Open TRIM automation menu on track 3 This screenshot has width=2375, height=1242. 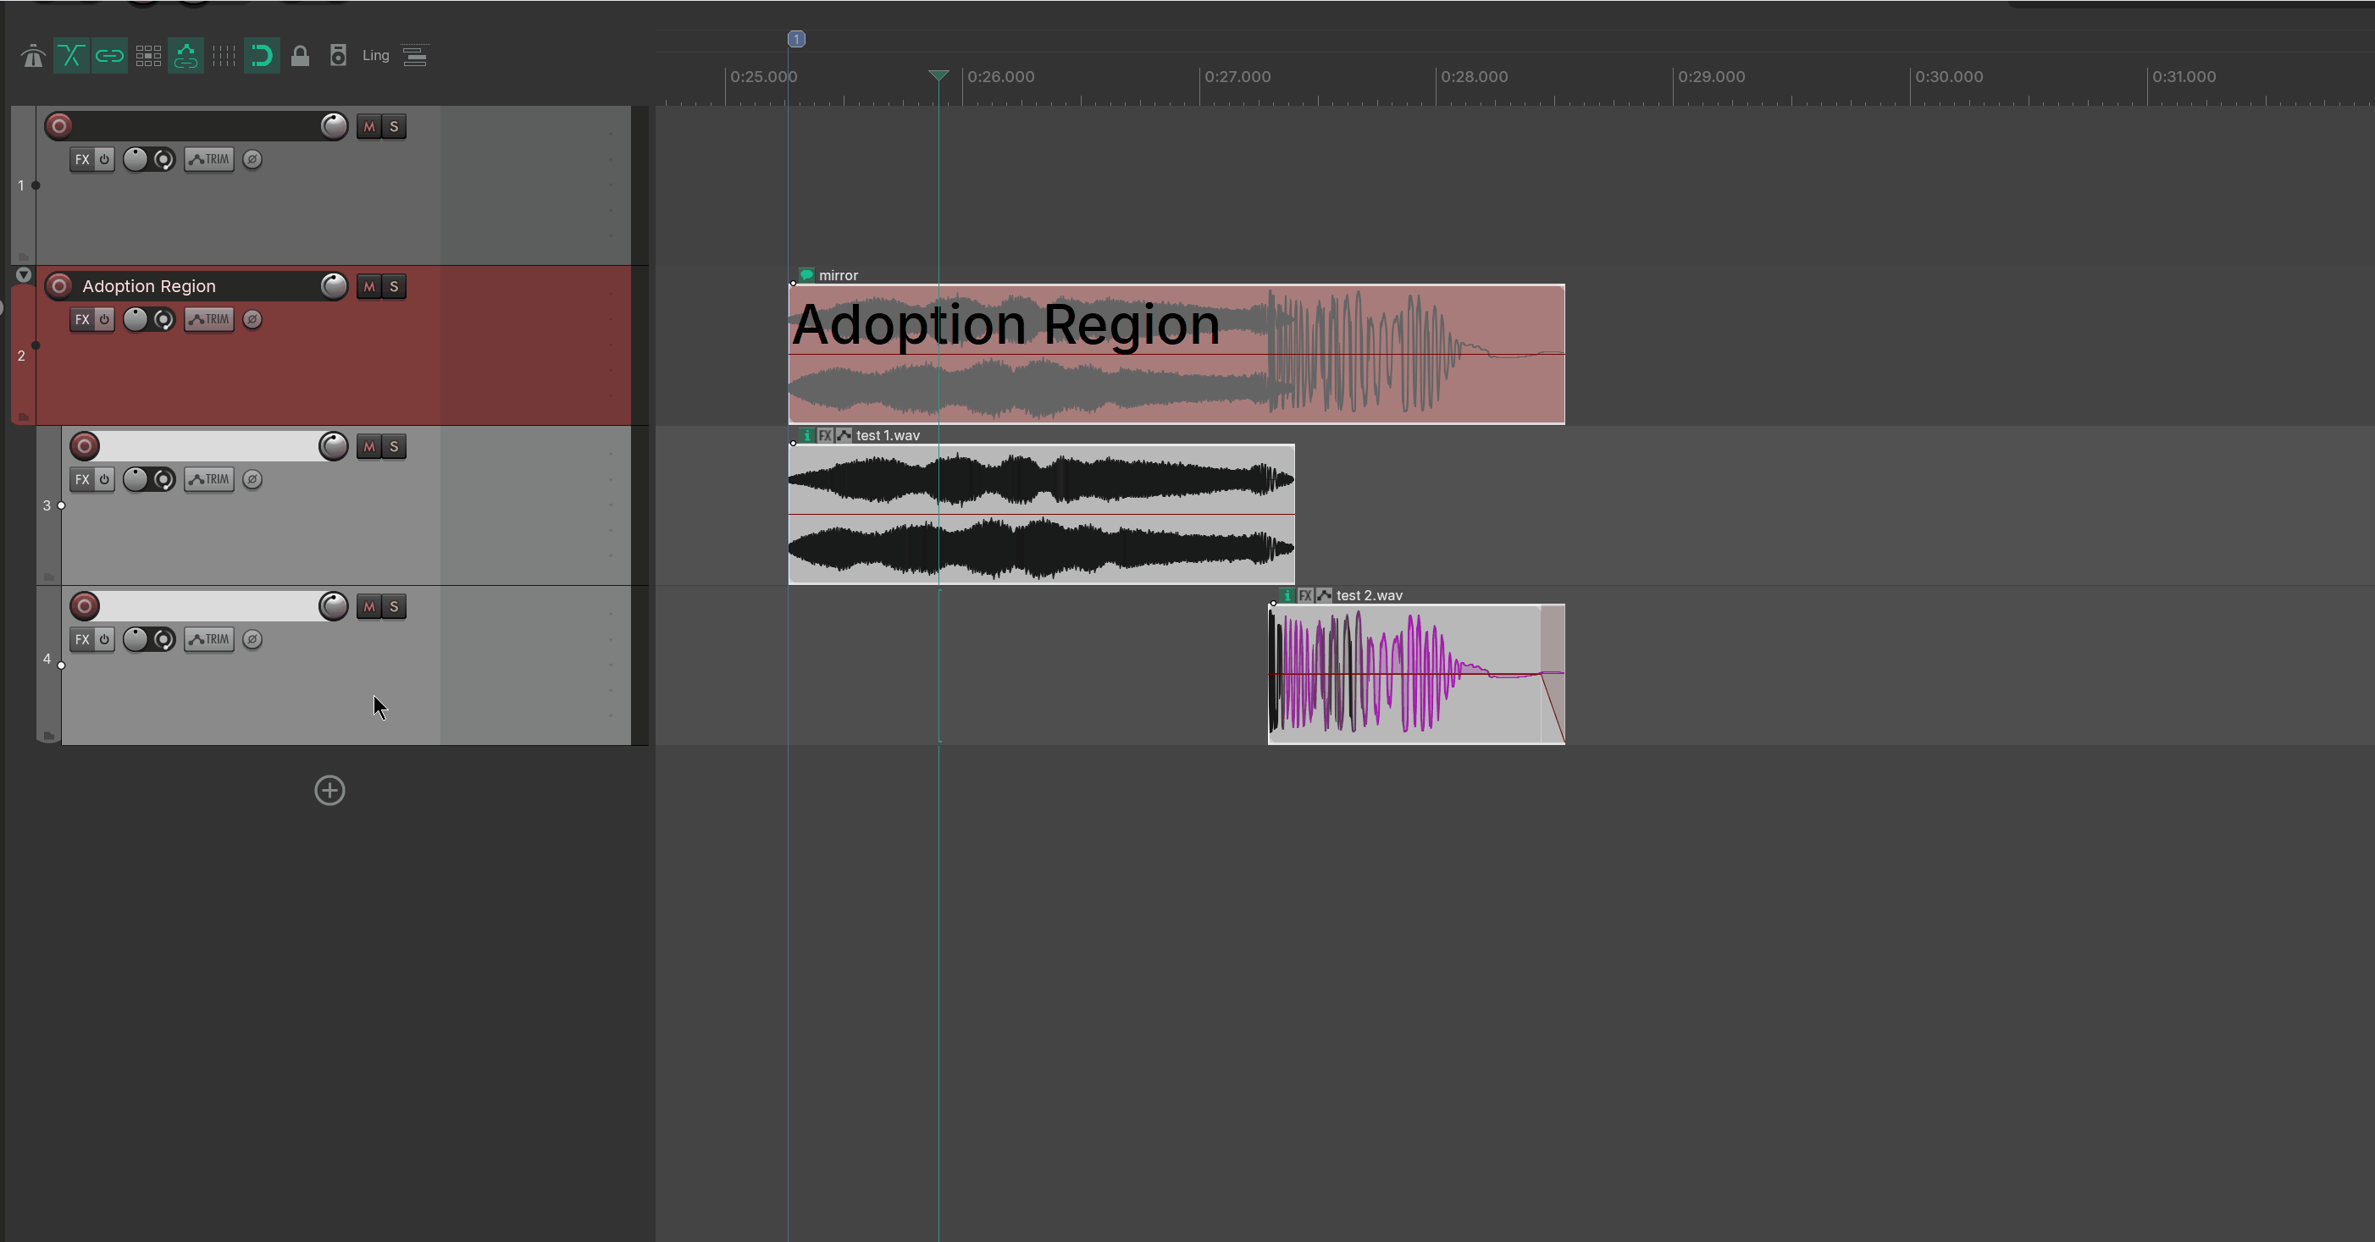(x=209, y=479)
